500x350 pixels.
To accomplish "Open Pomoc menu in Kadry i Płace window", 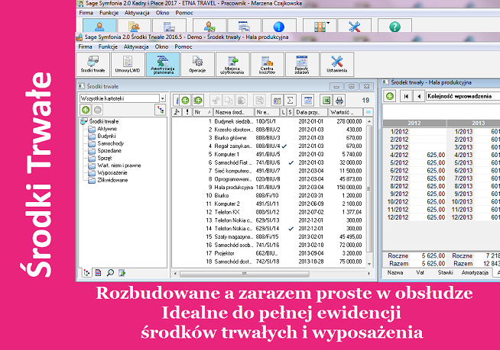I will point(184,13).
